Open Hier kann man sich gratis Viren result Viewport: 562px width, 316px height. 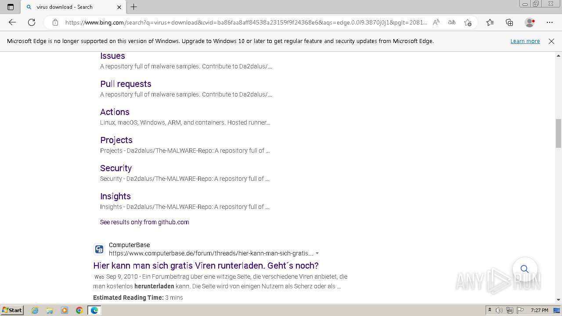pyautogui.click(x=206, y=266)
